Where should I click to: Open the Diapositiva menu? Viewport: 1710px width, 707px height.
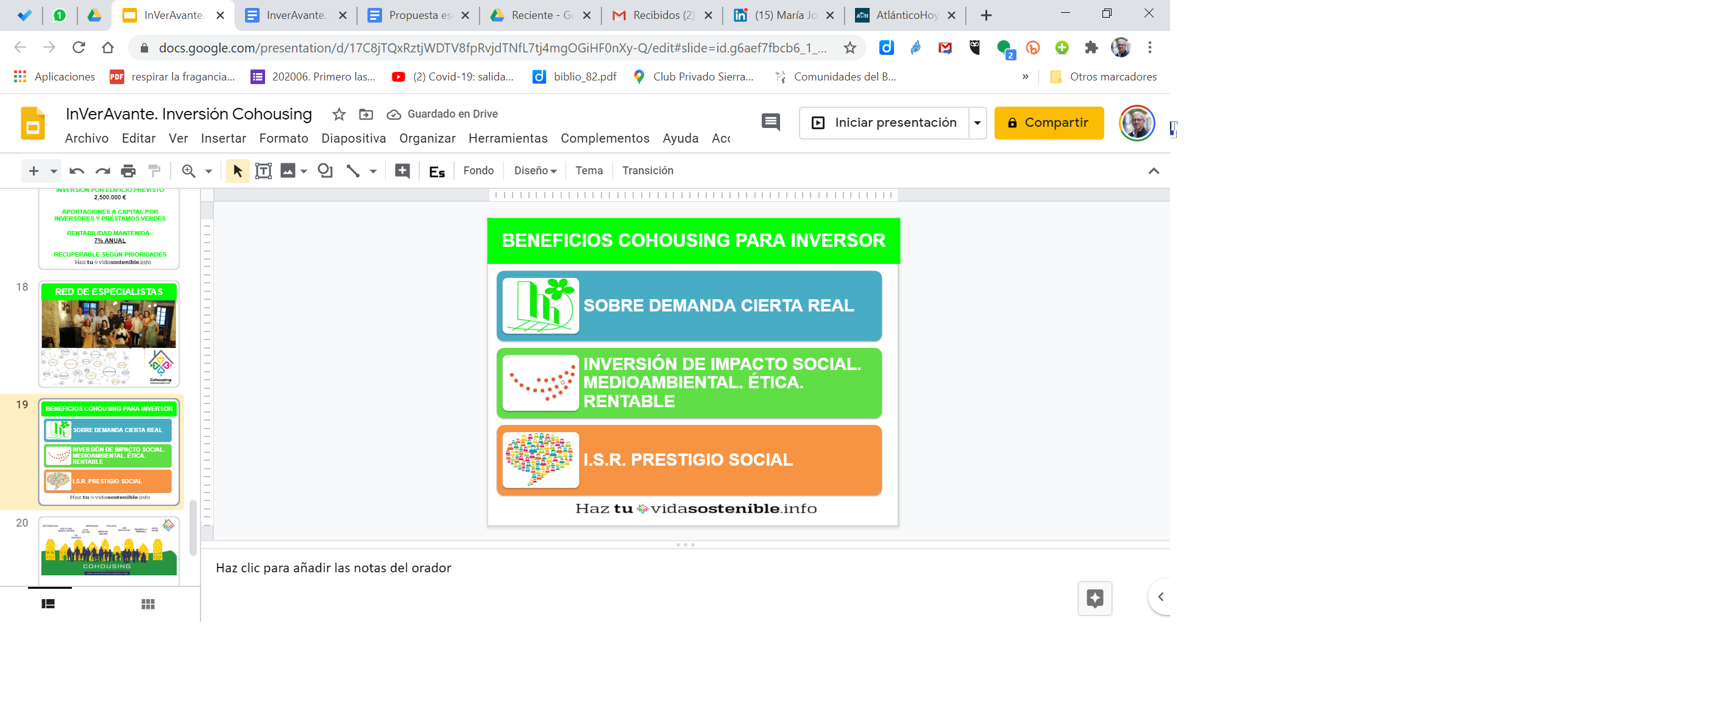click(353, 138)
